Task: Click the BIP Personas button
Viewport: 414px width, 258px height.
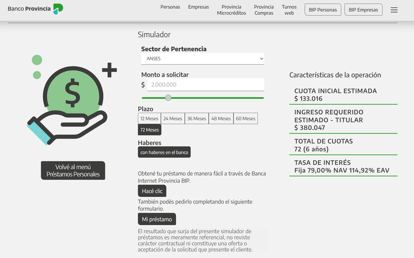Action: pyautogui.click(x=323, y=9)
